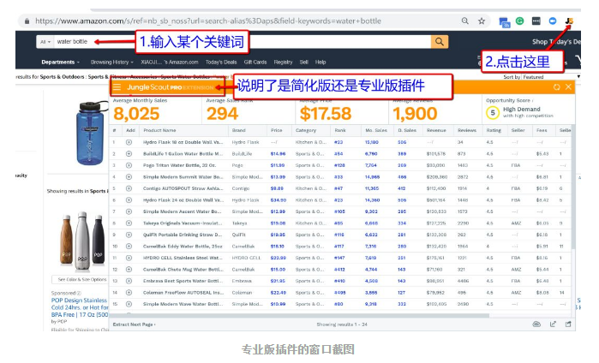Screen dimensions: 599x363
Task: Click the padlock site security icon
Action: coord(27,21)
